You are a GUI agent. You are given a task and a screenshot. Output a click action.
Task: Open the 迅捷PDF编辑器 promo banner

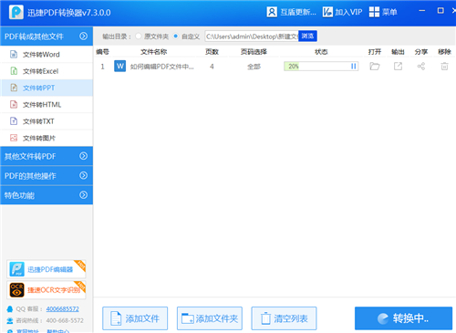coord(47,269)
